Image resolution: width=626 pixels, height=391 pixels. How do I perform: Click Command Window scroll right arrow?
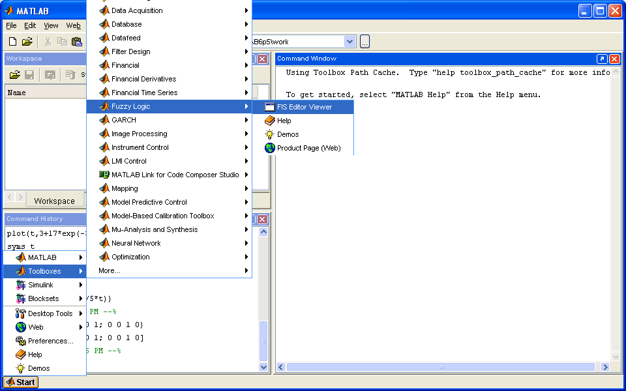pos(605,367)
